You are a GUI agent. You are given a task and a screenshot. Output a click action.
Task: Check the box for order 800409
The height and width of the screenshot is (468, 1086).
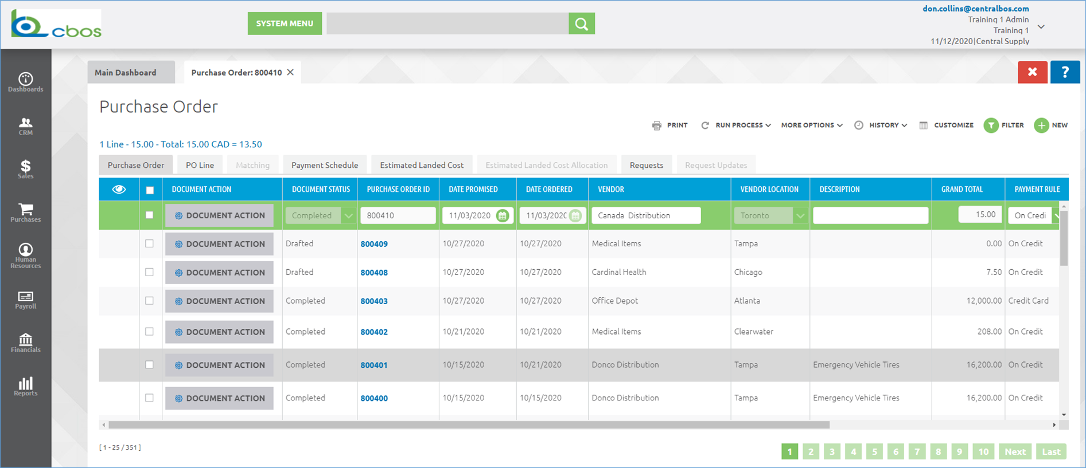click(x=150, y=243)
